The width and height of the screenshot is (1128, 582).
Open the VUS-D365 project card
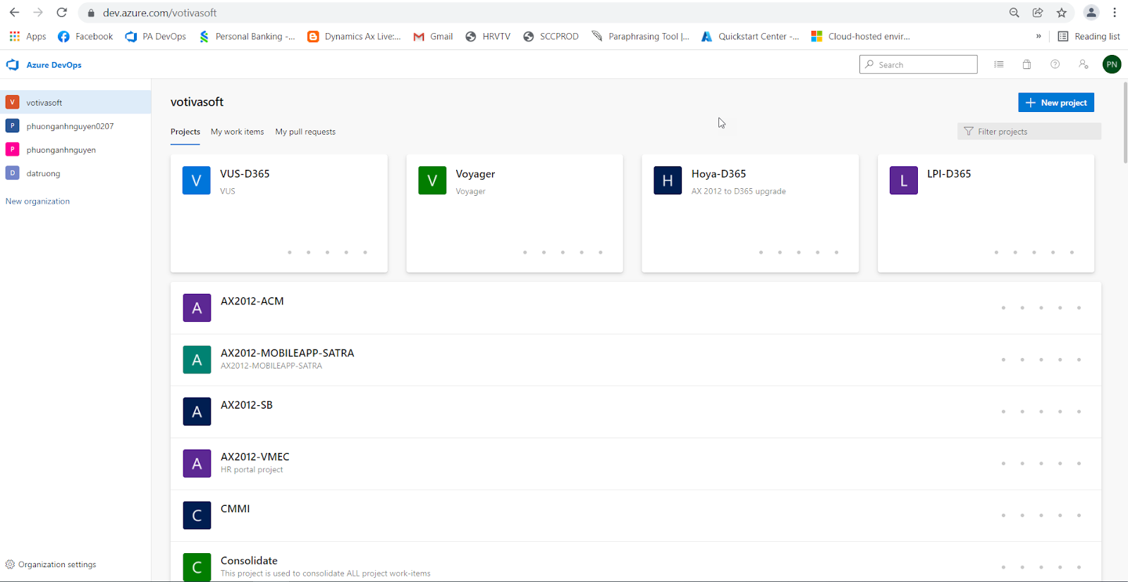[x=279, y=213]
